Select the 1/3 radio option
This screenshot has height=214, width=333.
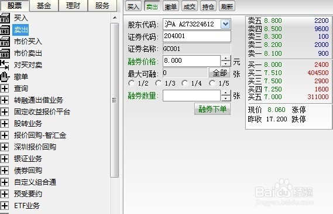coord(159,83)
